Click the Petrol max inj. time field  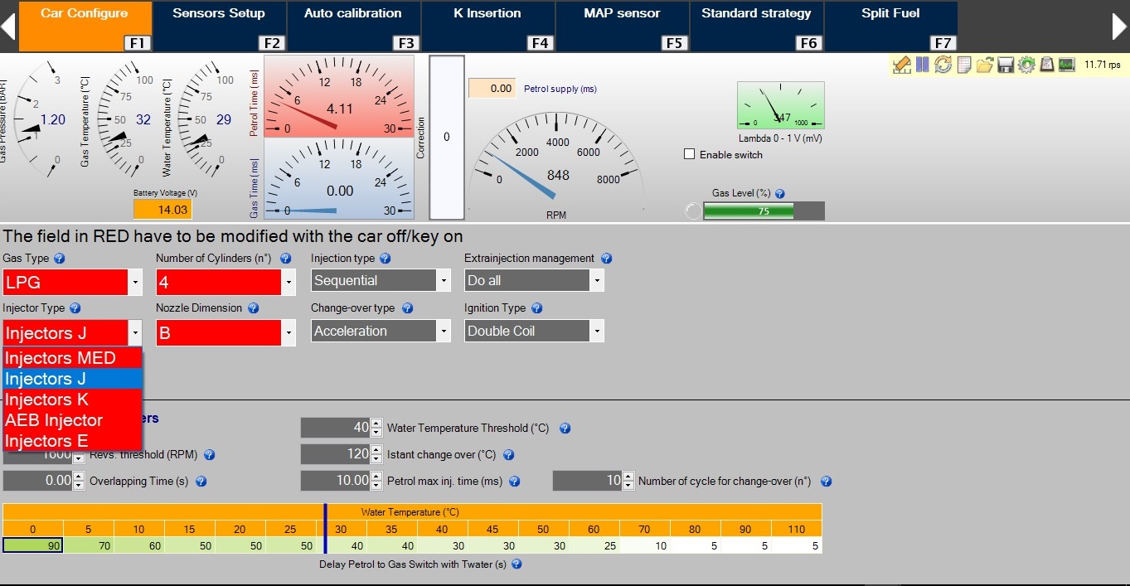tap(336, 481)
